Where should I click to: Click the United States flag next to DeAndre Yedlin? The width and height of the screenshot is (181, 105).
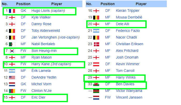tap(12, 78)
